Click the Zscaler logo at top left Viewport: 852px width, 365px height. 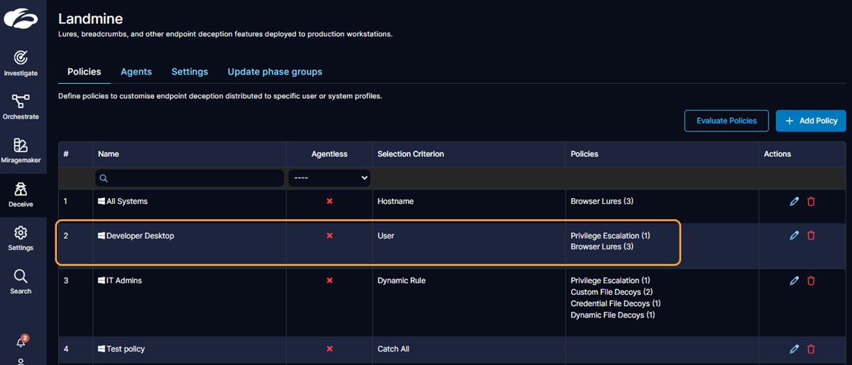tap(21, 19)
